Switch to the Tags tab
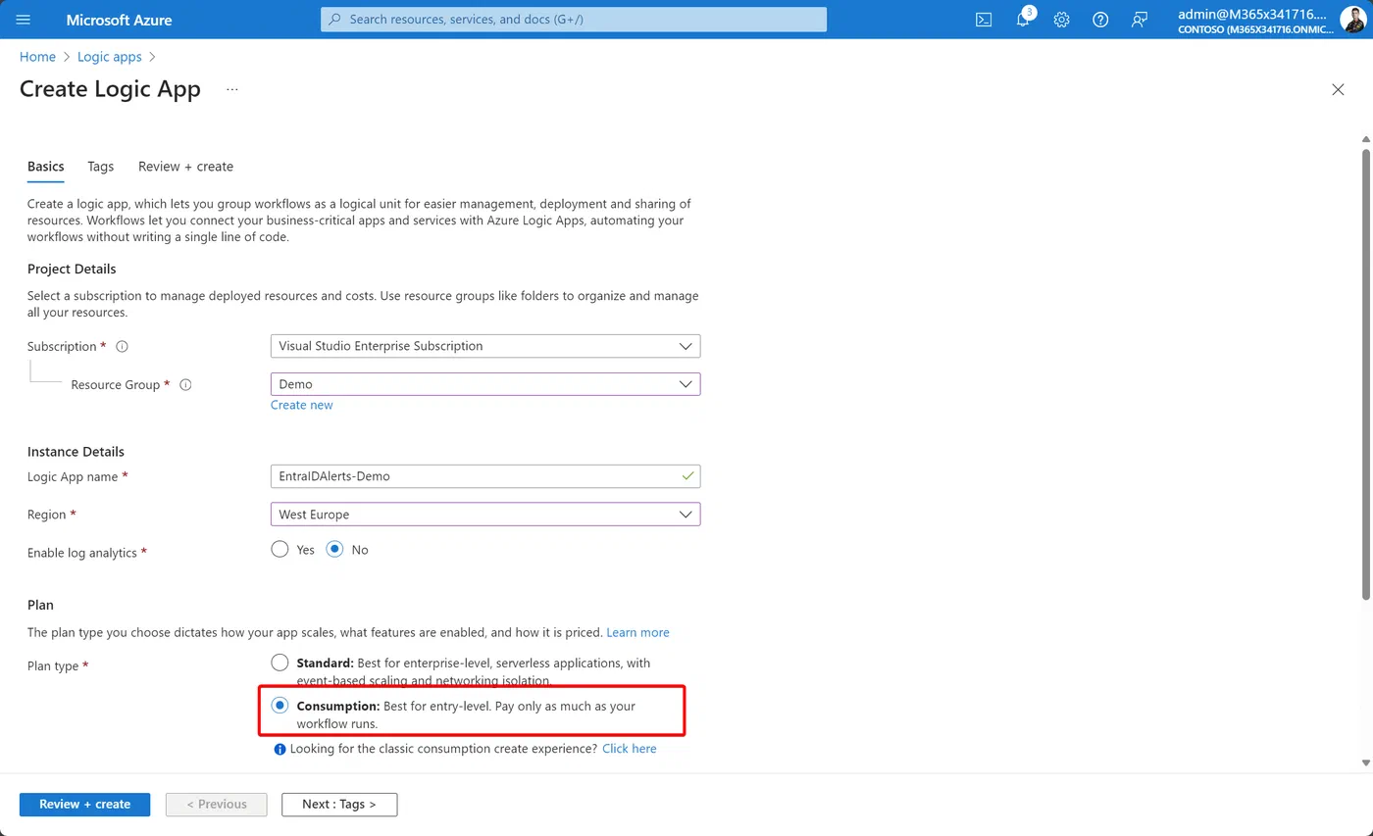 pyautogui.click(x=101, y=167)
